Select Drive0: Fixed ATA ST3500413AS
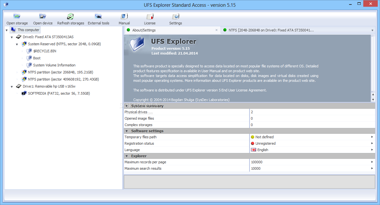This screenshot has width=380, height=205. (x=48, y=37)
